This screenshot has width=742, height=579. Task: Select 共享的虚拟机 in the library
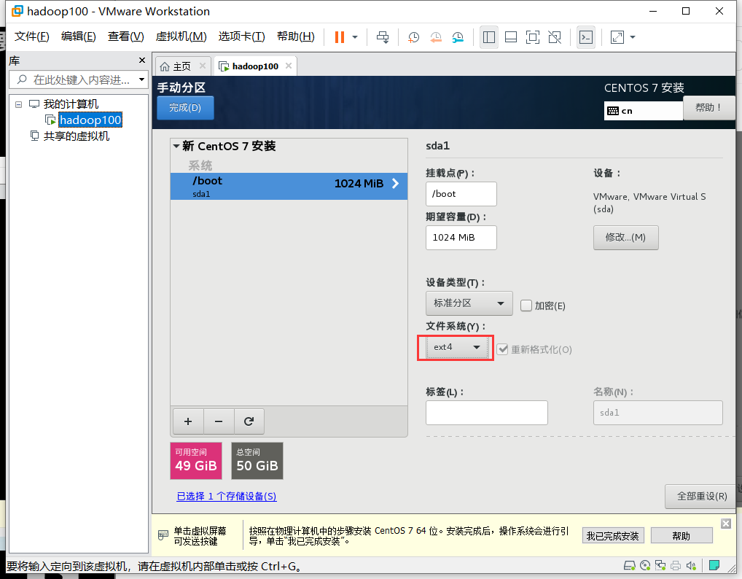[x=77, y=136]
